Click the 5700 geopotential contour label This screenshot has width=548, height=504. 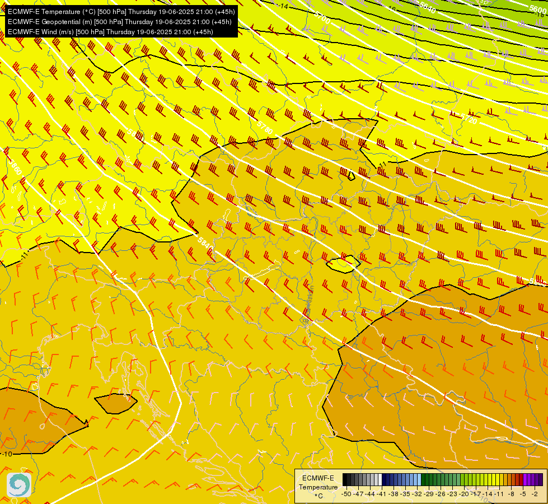click(x=322, y=17)
